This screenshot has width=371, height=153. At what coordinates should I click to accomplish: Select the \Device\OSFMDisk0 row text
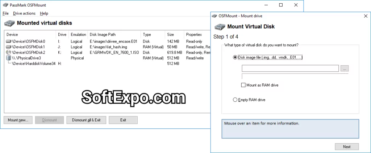click(x=28, y=41)
